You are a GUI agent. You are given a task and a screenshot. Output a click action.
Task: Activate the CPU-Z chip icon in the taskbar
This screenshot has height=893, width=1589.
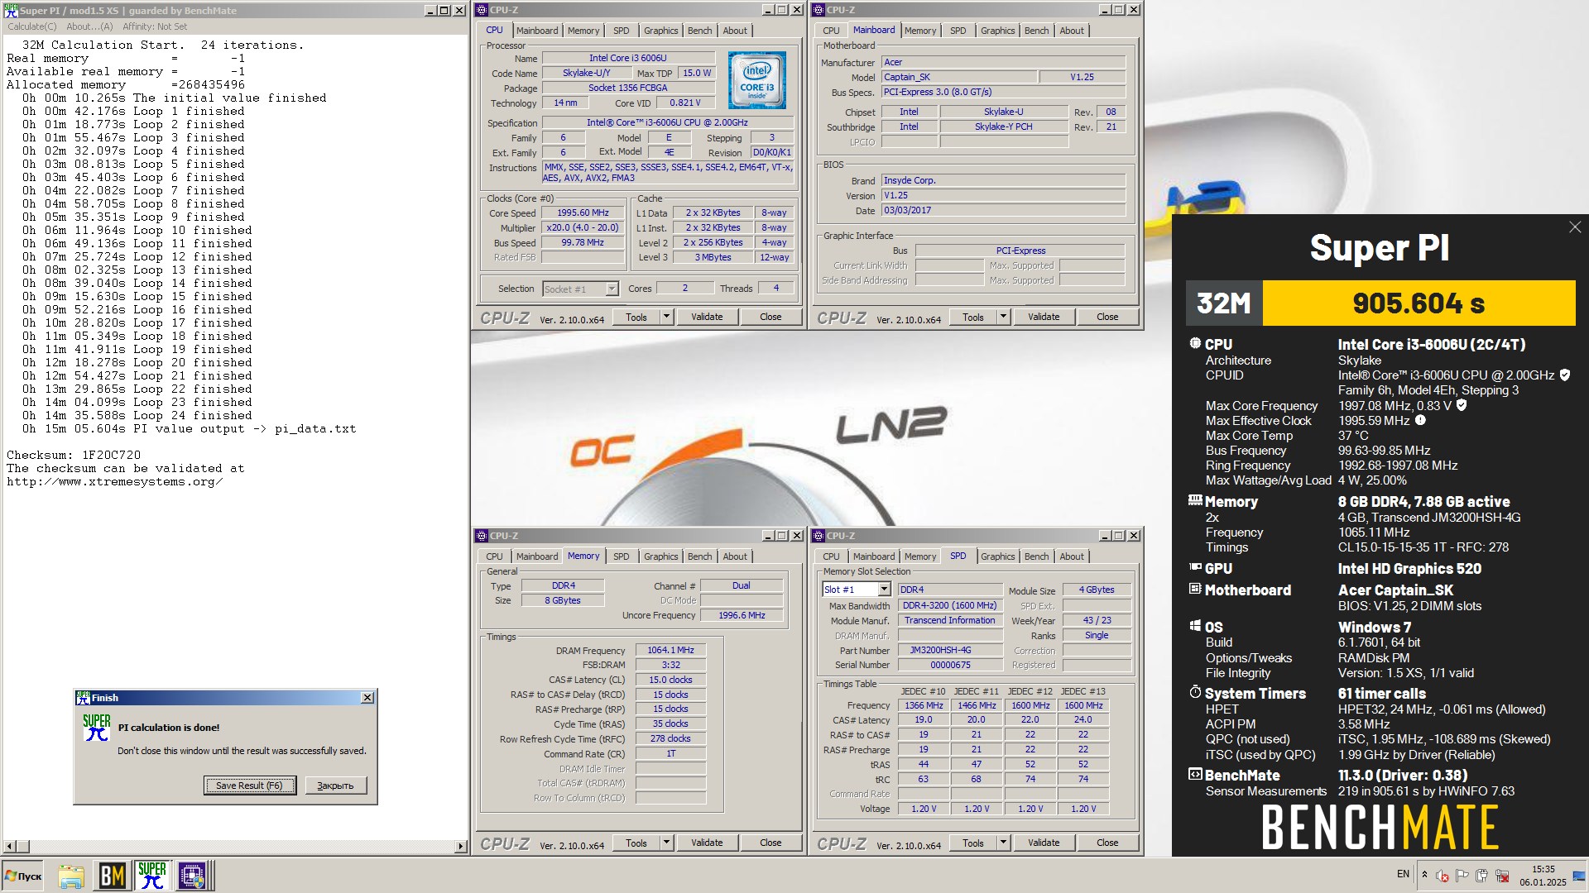192,876
